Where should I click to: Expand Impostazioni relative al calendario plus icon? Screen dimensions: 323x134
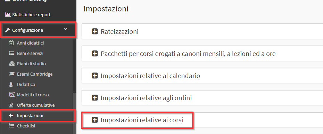94,76
